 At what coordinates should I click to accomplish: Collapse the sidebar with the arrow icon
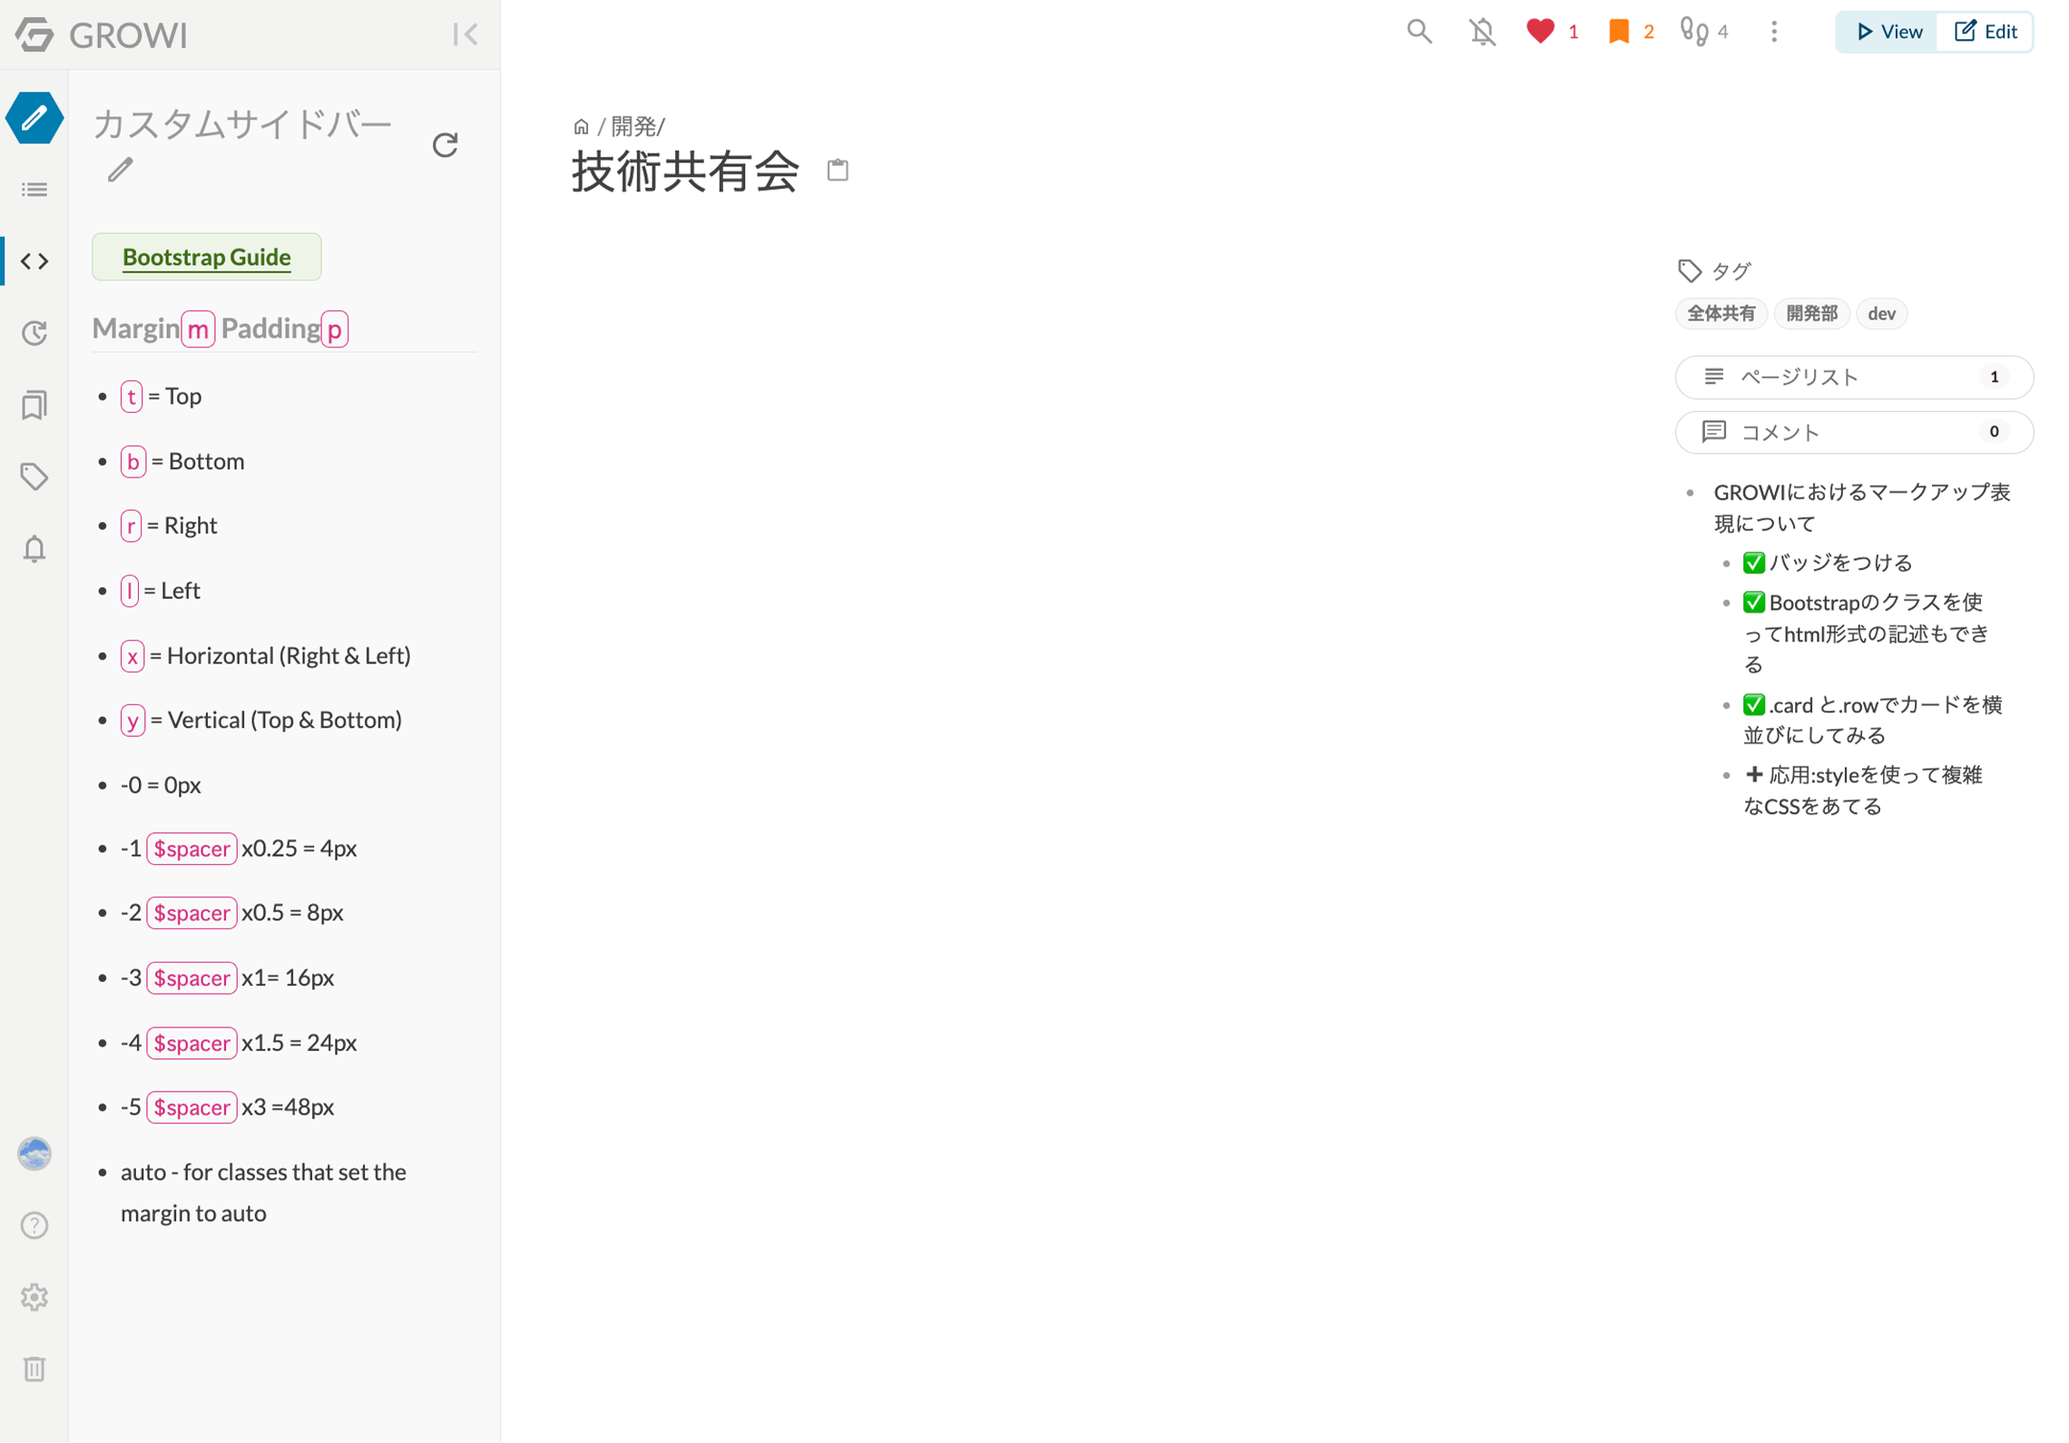click(465, 34)
